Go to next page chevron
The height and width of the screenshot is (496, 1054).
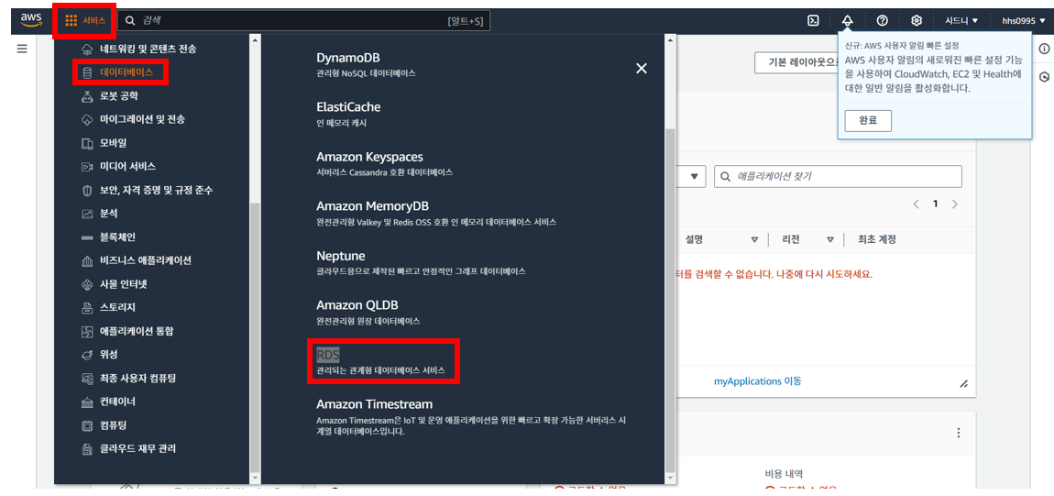[954, 204]
